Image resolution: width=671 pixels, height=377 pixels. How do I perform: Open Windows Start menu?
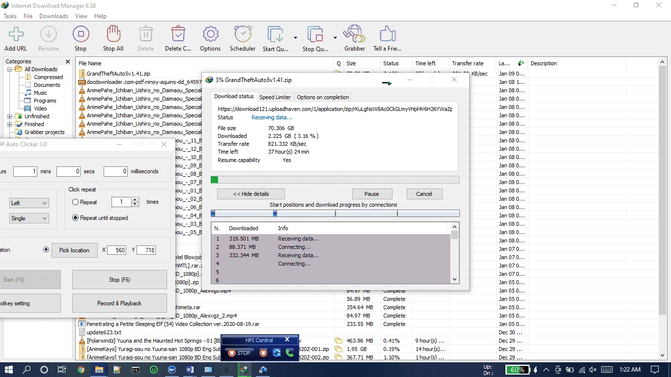tap(9, 370)
